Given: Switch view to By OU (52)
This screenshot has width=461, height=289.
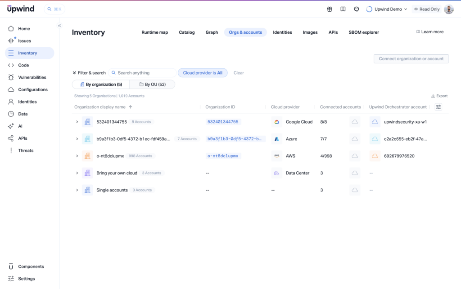Looking at the screenshot, I should pyautogui.click(x=152, y=84).
